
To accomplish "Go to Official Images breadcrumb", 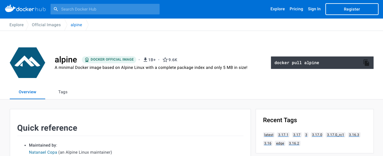I will [x=46, y=25].
